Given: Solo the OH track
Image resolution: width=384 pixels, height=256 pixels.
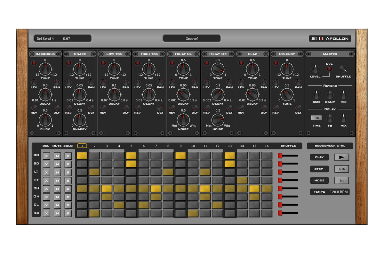Looking at the screenshot, I should (x=68, y=197).
